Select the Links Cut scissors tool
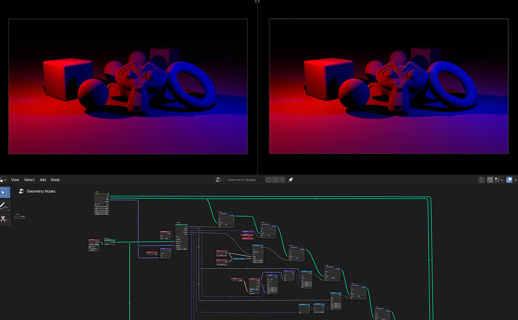This screenshot has width=518, height=320. [5, 219]
